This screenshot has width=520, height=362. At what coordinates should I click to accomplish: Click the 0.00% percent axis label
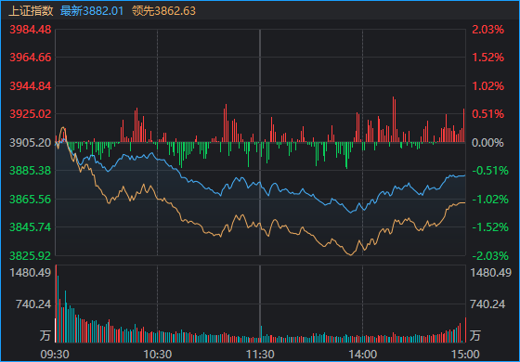487,143
